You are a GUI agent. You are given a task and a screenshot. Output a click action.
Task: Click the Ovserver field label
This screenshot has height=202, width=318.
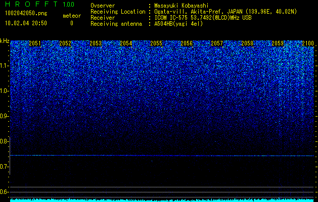coord(103,6)
